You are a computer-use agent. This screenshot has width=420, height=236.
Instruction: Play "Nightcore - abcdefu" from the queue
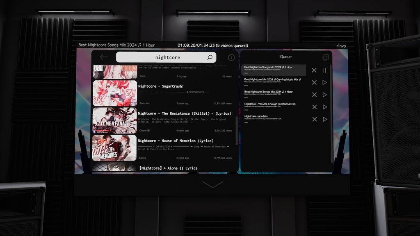pyautogui.click(x=325, y=119)
